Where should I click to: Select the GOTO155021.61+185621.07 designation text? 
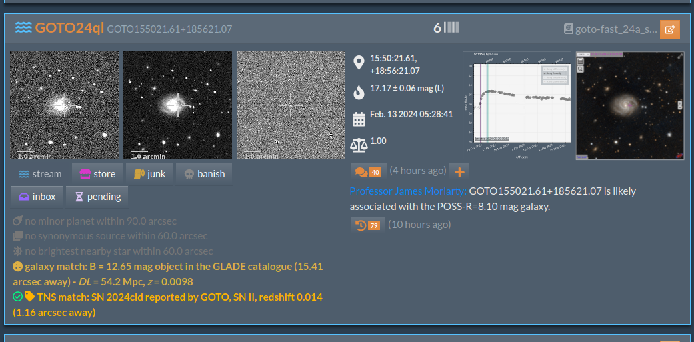click(169, 29)
